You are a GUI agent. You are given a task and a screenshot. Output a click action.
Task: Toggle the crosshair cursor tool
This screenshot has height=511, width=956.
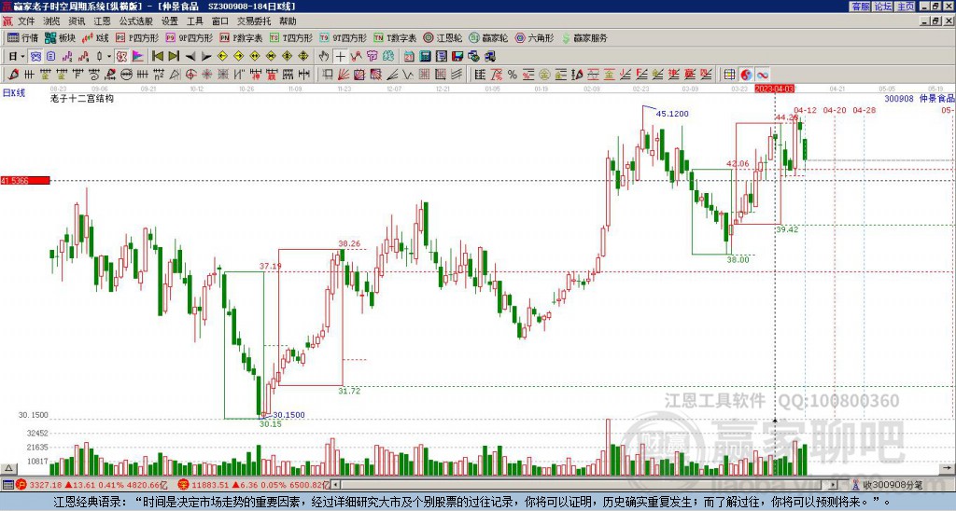pyautogui.click(x=340, y=56)
